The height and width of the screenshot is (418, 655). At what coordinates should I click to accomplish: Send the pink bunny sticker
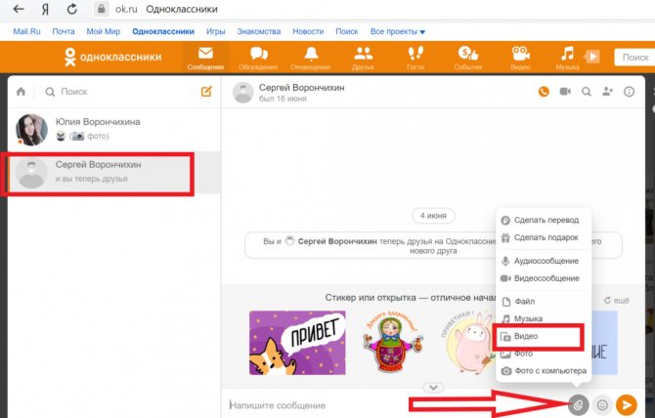(x=468, y=343)
